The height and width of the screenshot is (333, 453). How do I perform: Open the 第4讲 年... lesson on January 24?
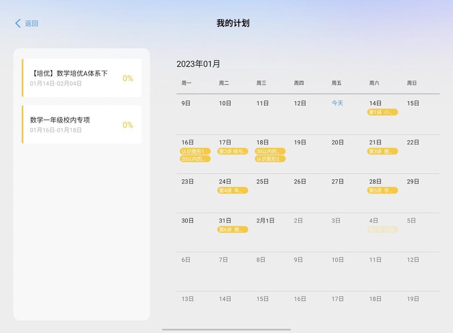click(232, 190)
